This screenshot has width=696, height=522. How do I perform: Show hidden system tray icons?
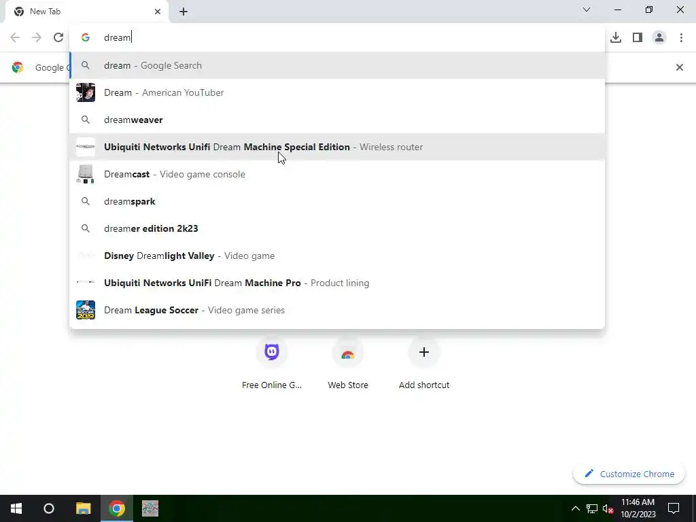[575, 508]
